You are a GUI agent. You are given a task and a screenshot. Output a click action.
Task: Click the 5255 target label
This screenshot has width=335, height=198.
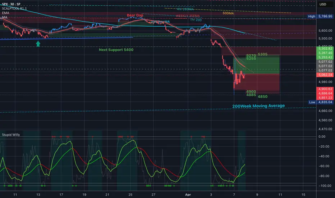coord(251,58)
